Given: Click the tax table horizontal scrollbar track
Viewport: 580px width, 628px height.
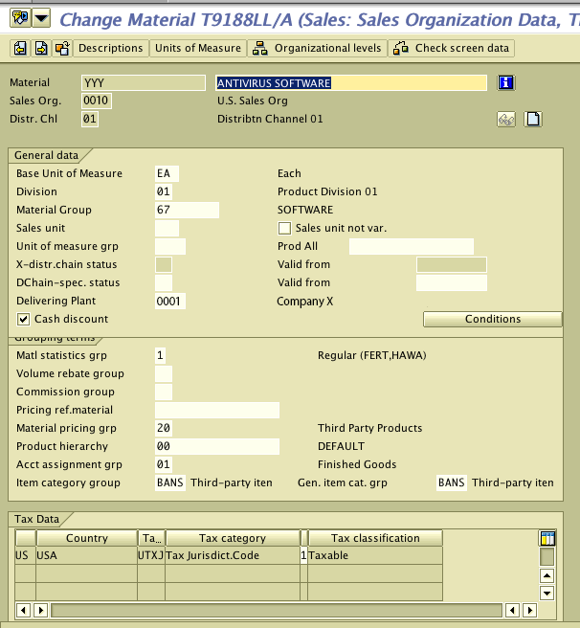Looking at the screenshot, I should click(x=277, y=611).
